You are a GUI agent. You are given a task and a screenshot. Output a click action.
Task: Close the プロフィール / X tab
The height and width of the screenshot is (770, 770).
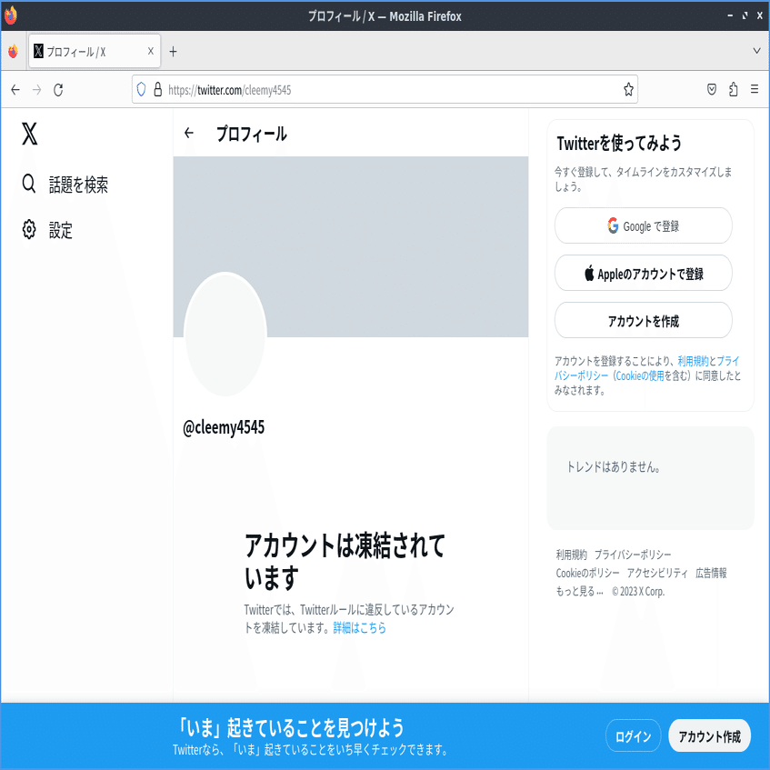[151, 51]
